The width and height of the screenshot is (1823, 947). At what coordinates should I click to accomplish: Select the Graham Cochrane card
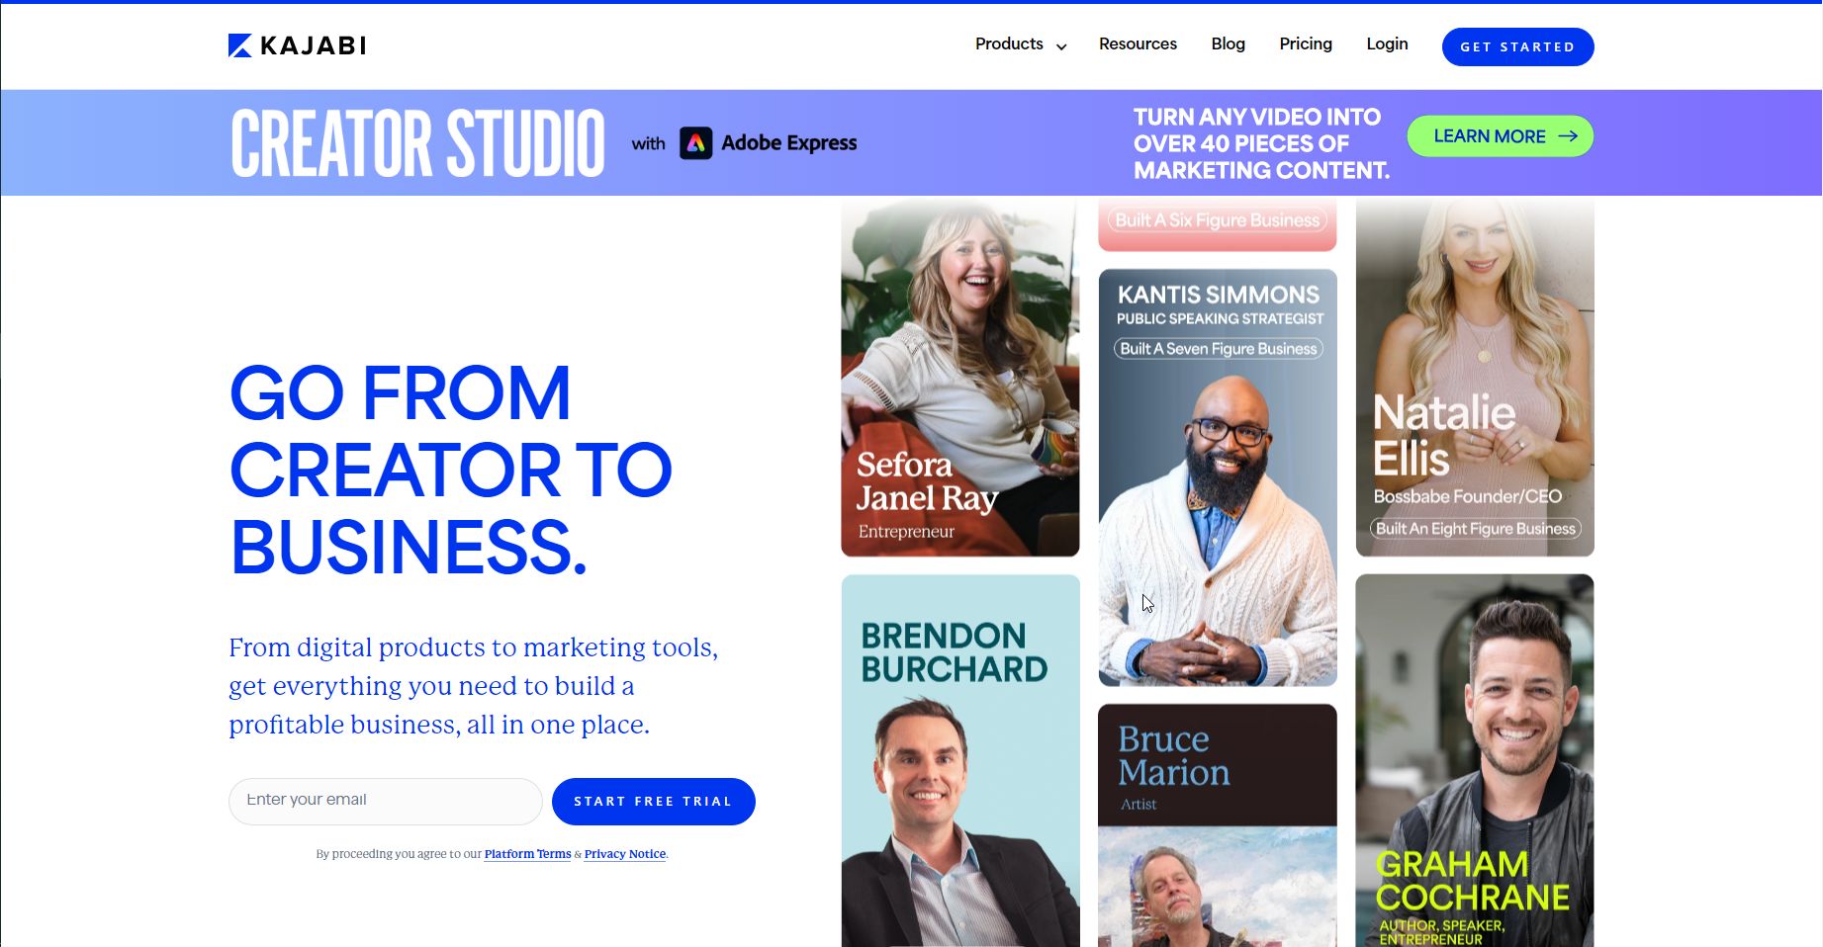pos(1474,761)
